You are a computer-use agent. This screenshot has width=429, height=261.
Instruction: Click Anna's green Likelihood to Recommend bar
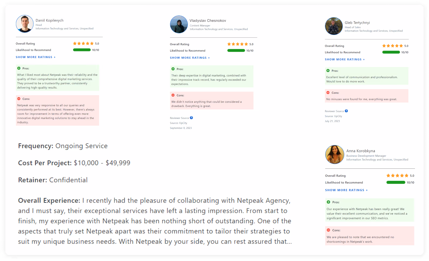[x=396, y=182]
